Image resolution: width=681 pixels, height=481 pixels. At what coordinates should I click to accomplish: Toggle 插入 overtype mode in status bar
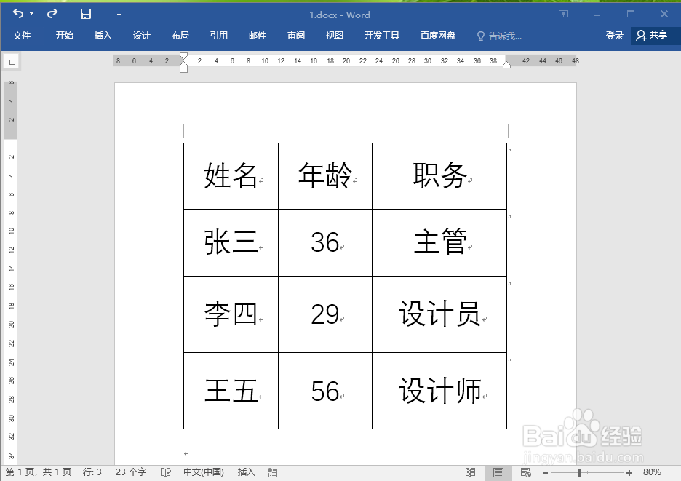pyautogui.click(x=246, y=472)
